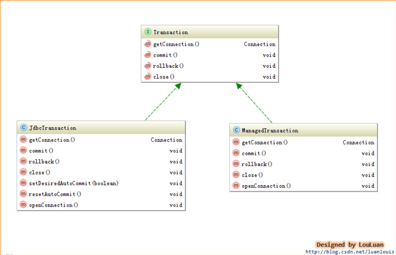
Task: Select the Transaction interface header
Action: [171, 32]
